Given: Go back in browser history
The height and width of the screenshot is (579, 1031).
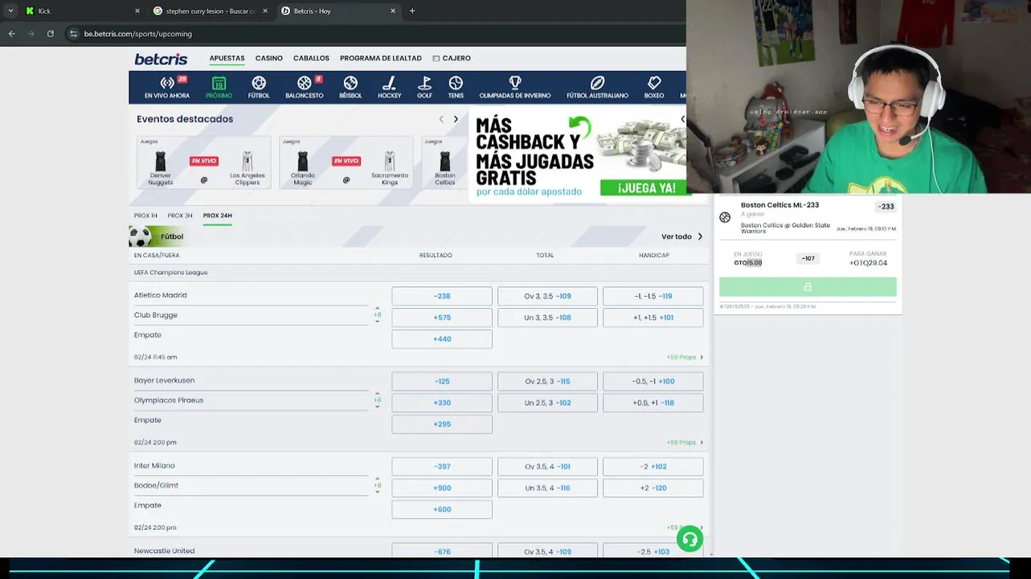Looking at the screenshot, I should tap(11, 34).
